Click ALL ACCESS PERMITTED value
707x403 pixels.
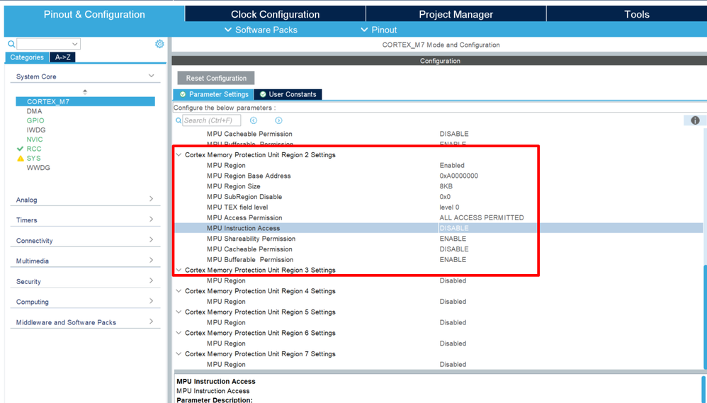pos(482,217)
